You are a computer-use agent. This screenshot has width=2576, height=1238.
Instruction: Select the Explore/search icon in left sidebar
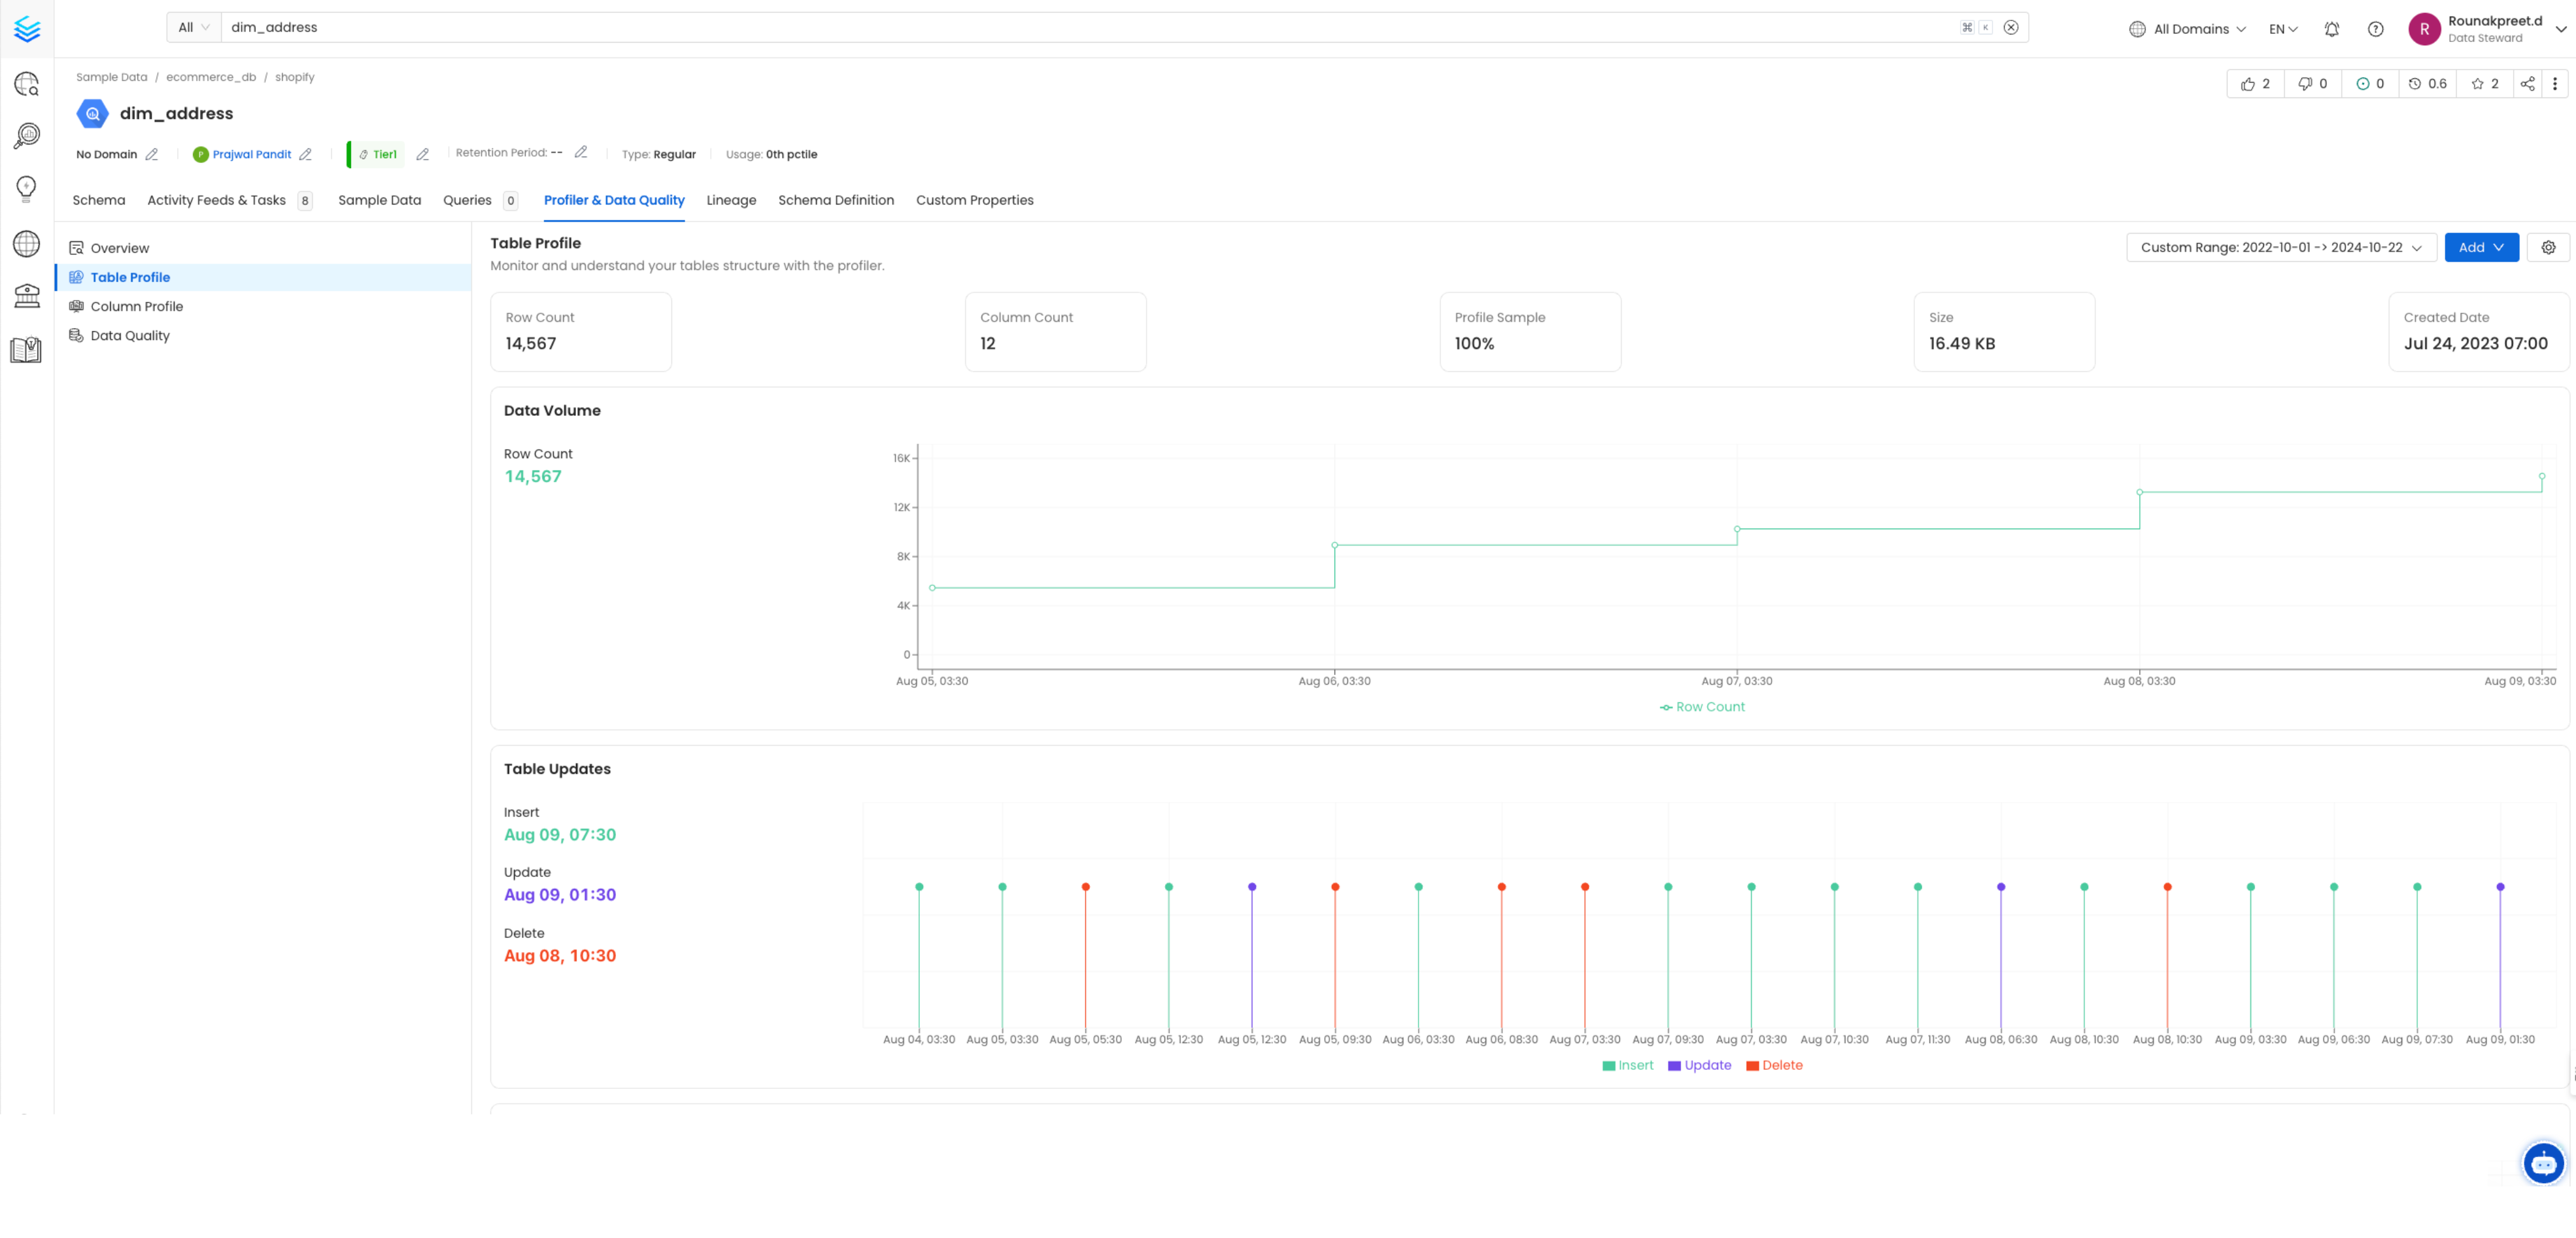(26, 84)
